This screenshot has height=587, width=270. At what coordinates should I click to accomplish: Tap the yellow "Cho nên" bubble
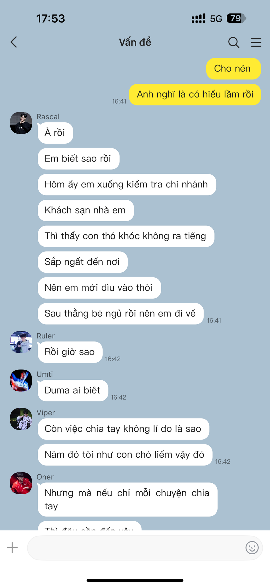tap(233, 68)
